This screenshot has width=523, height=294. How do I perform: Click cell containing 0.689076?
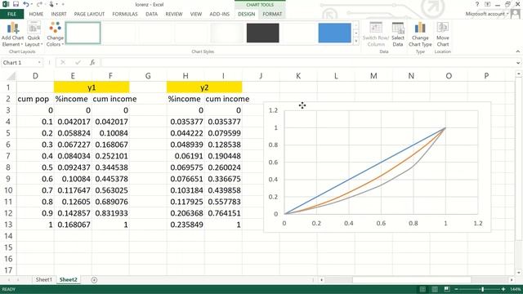110,202
